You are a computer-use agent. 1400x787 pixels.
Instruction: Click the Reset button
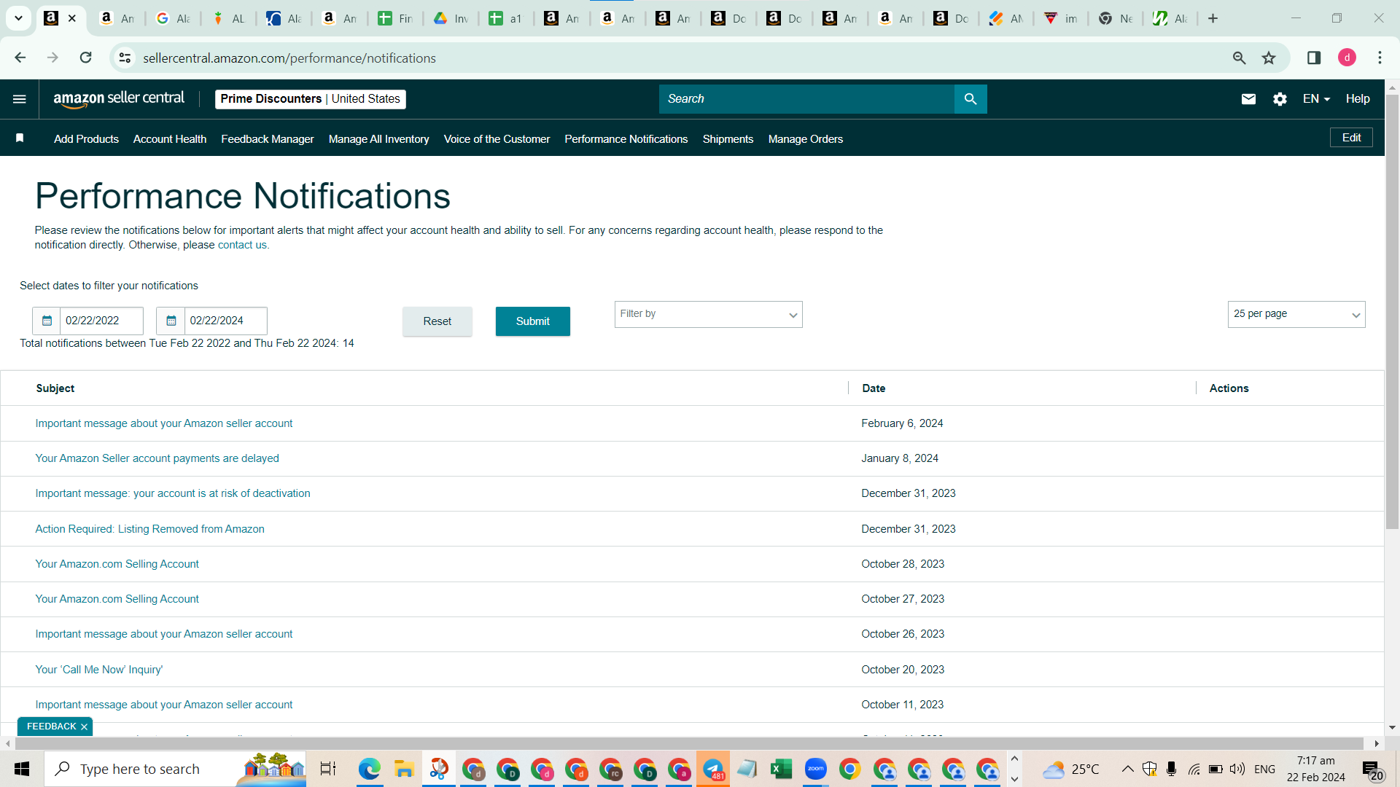click(437, 321)
